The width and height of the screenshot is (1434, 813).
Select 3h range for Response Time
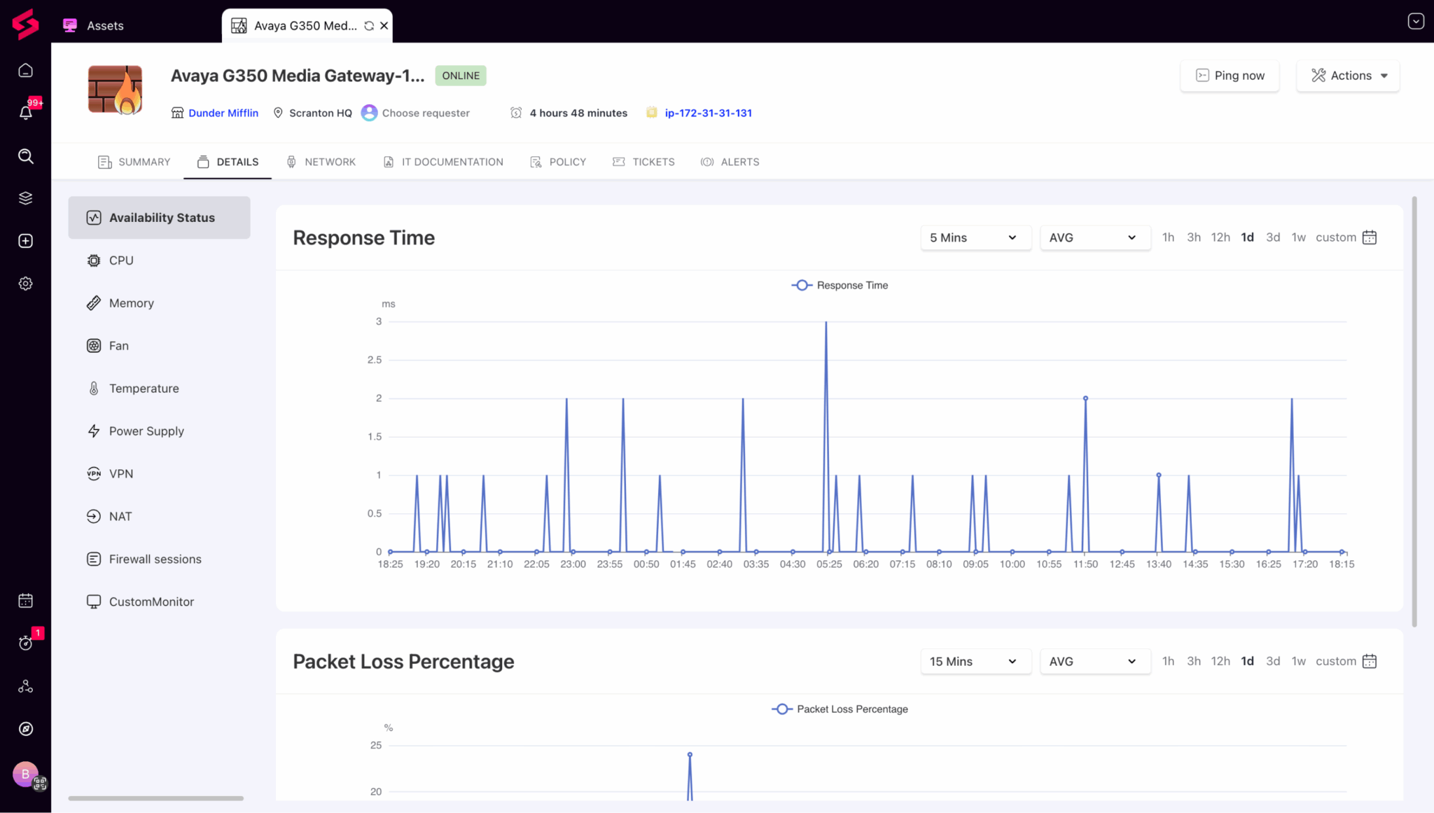click(1193, 237)
